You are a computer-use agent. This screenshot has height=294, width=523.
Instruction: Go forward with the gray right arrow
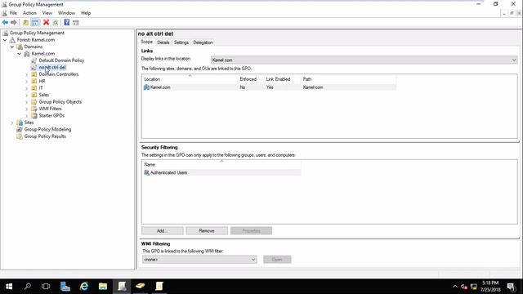click(14, 22)
